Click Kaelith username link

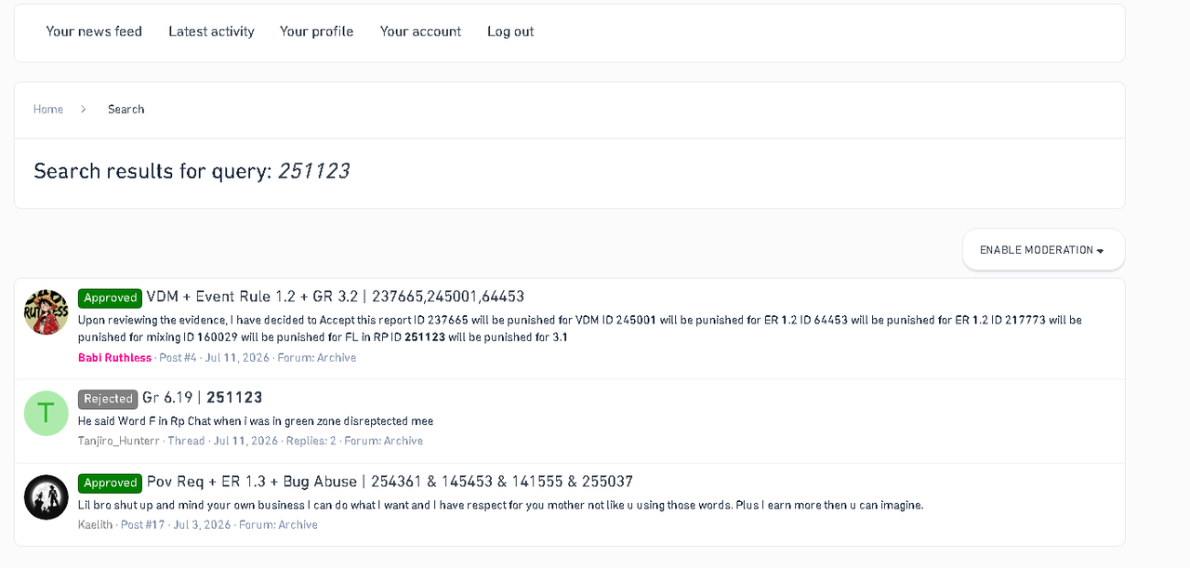pyautogui.click(x=96, y=525)
